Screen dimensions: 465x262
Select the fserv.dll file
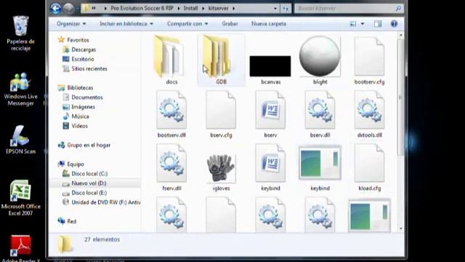pyautogui.click(x=171, y=167)
